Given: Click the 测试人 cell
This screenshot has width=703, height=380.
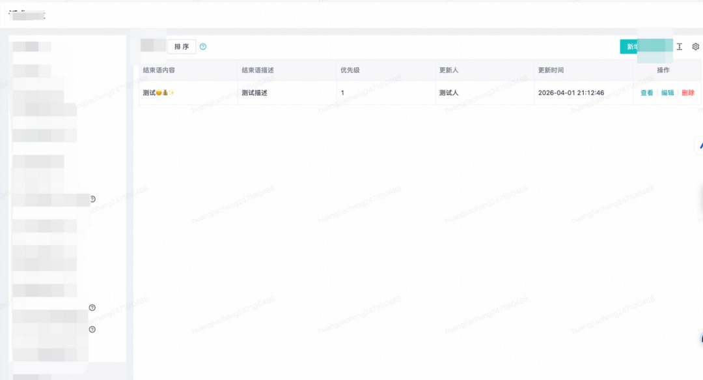Looking at the screenshot, I should point(485,93).
